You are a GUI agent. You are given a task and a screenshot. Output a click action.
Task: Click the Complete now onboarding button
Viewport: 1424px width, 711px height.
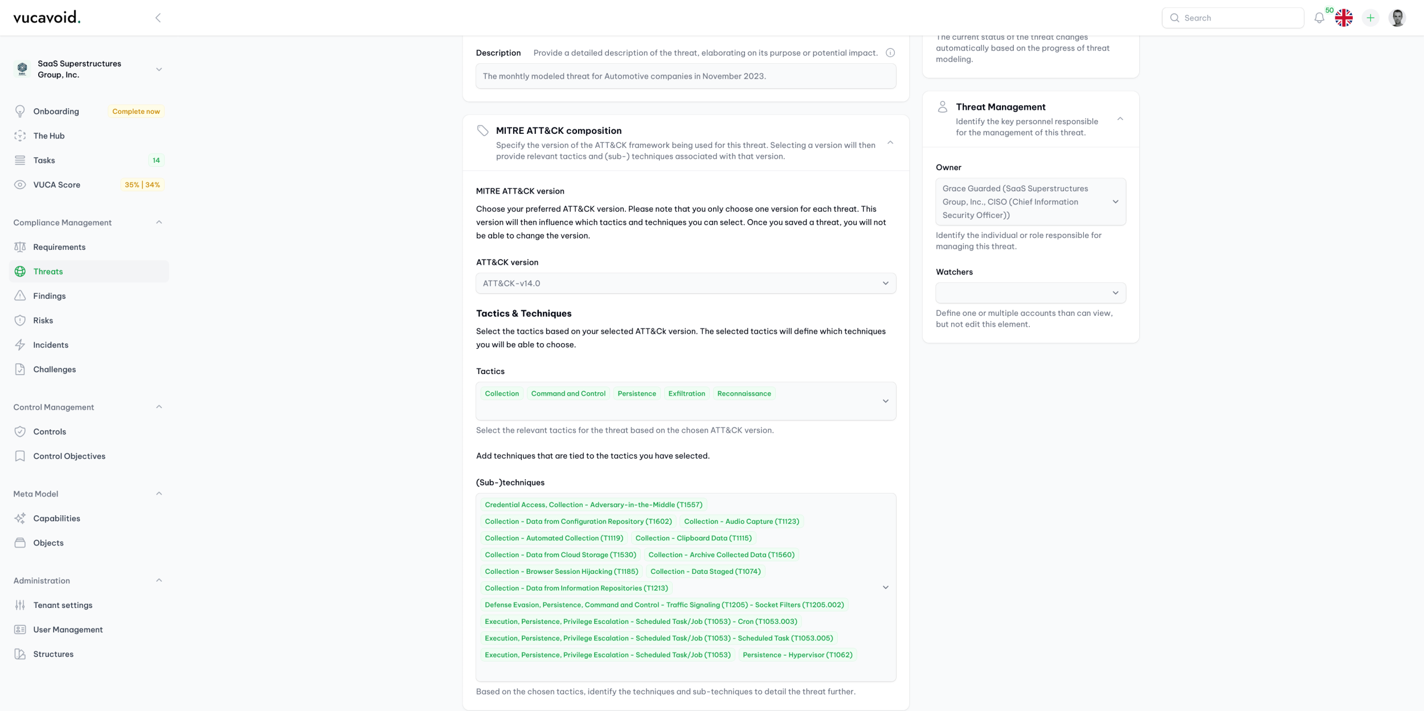(136, 111)
